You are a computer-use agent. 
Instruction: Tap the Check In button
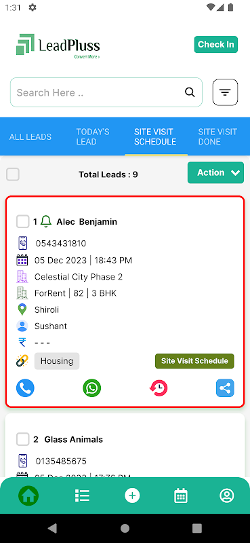215,44
